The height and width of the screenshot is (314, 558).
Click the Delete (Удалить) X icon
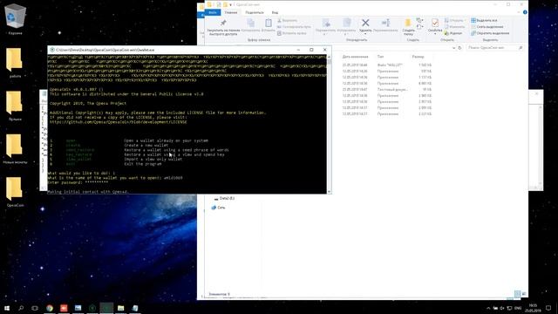coord(365,23)
